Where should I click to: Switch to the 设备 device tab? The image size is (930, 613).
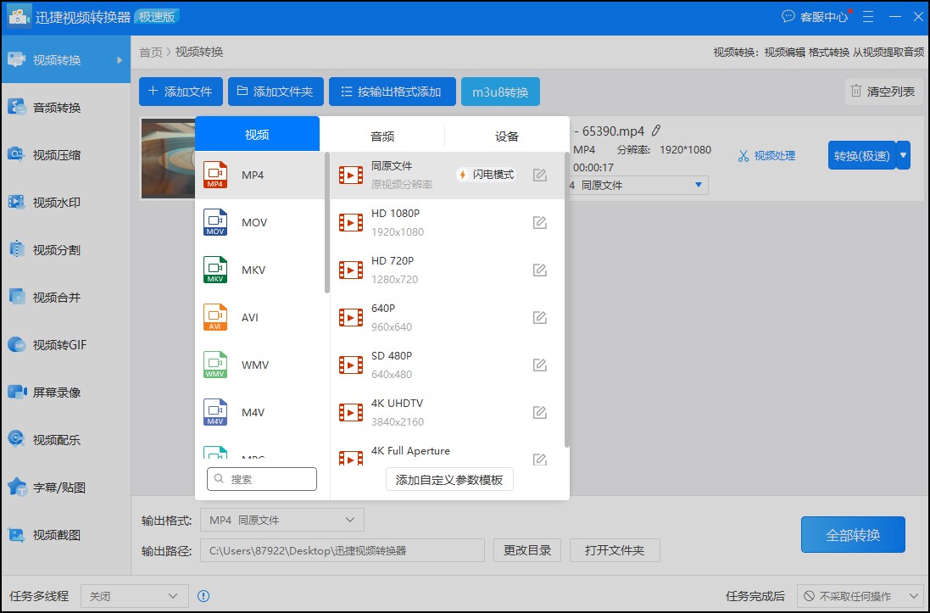pos(506,134)
